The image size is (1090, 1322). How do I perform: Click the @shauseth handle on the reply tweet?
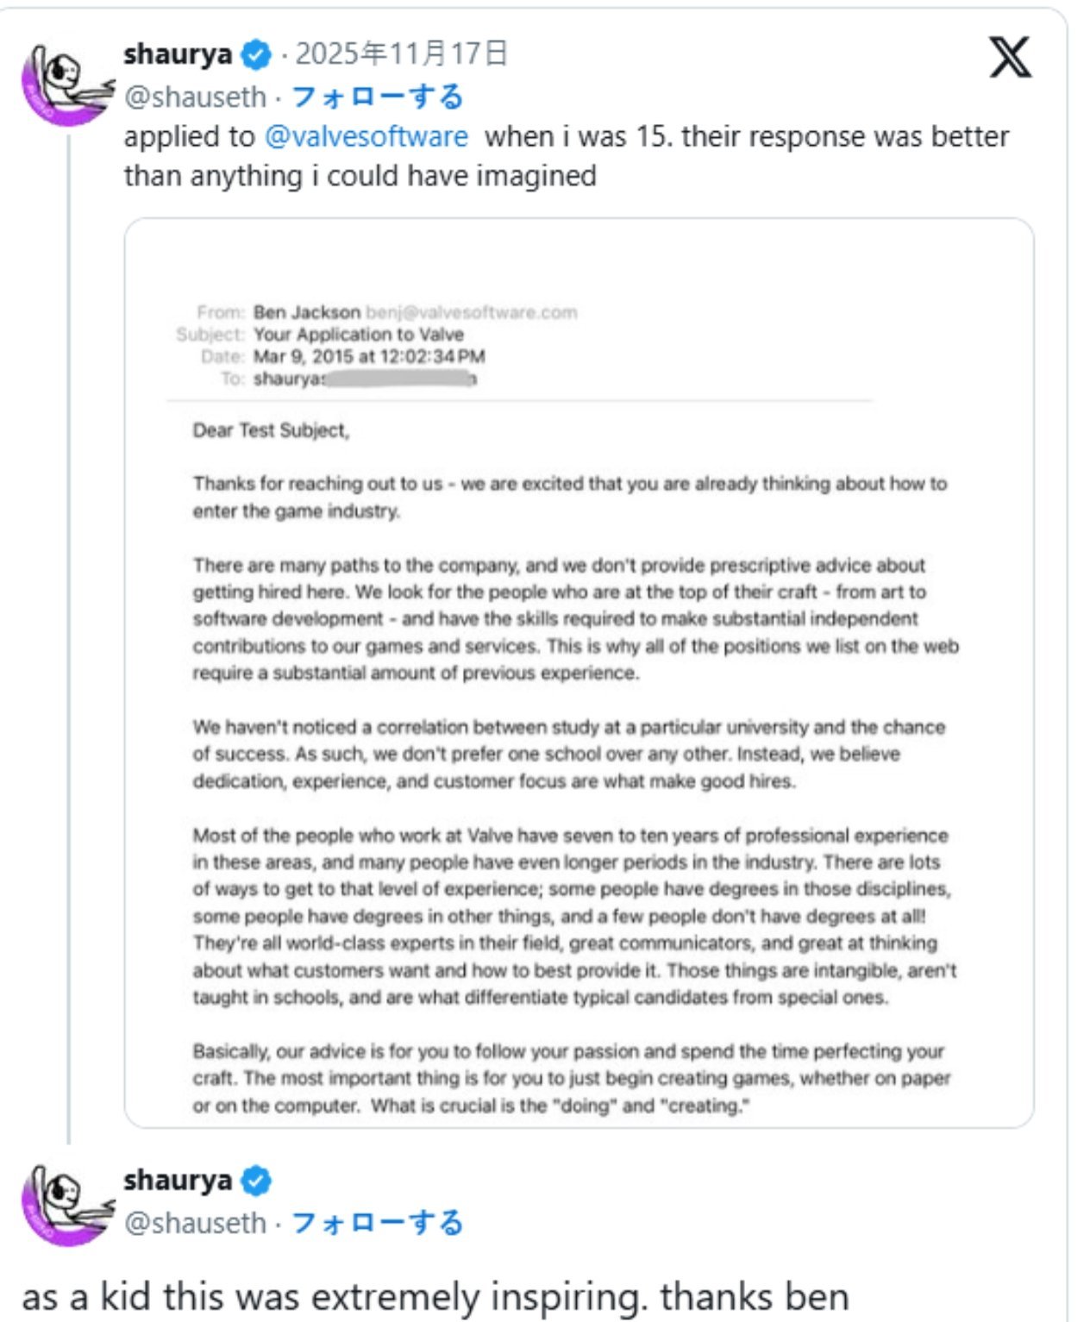(195, 1223)
